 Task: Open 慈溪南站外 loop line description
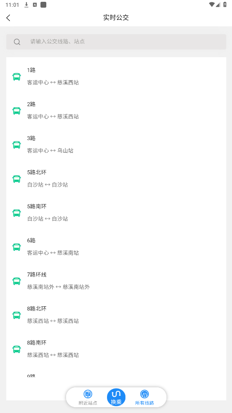(x=58, y=287)
